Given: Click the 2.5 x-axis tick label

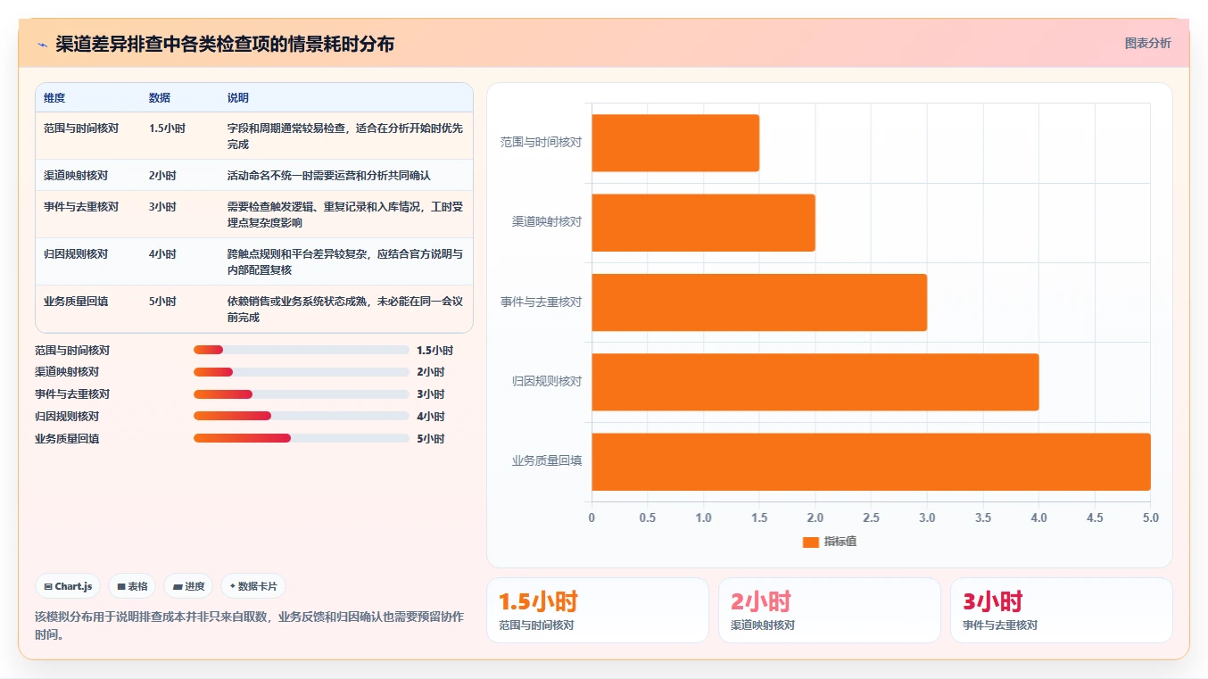Looking at the screenshot, I should tap(872, 518).
